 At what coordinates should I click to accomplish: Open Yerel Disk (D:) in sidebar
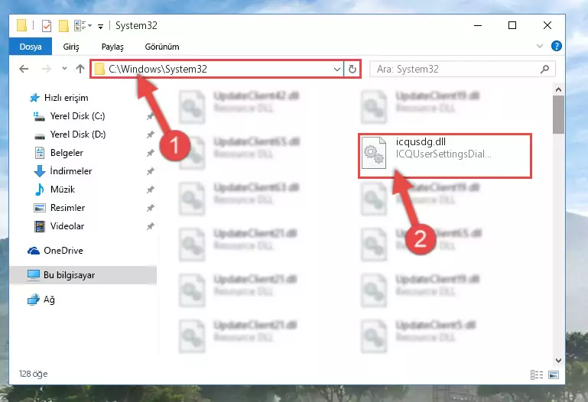click(x=78, y=135)
